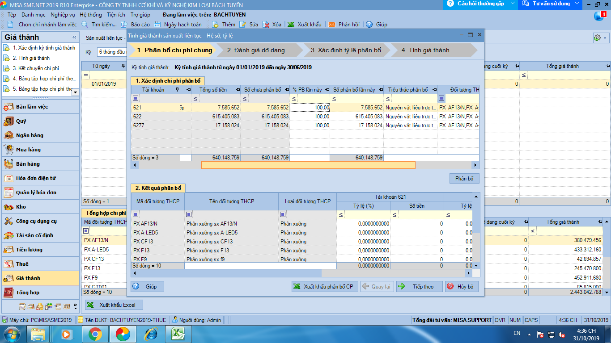Open Số chưa phân bổ filter operator

coord(245,98)
